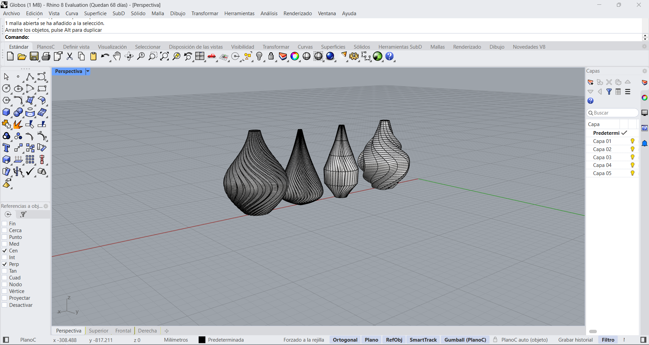
Task: Select the Box solid tool
Action: pyautogui.click(x=6, y=112)
